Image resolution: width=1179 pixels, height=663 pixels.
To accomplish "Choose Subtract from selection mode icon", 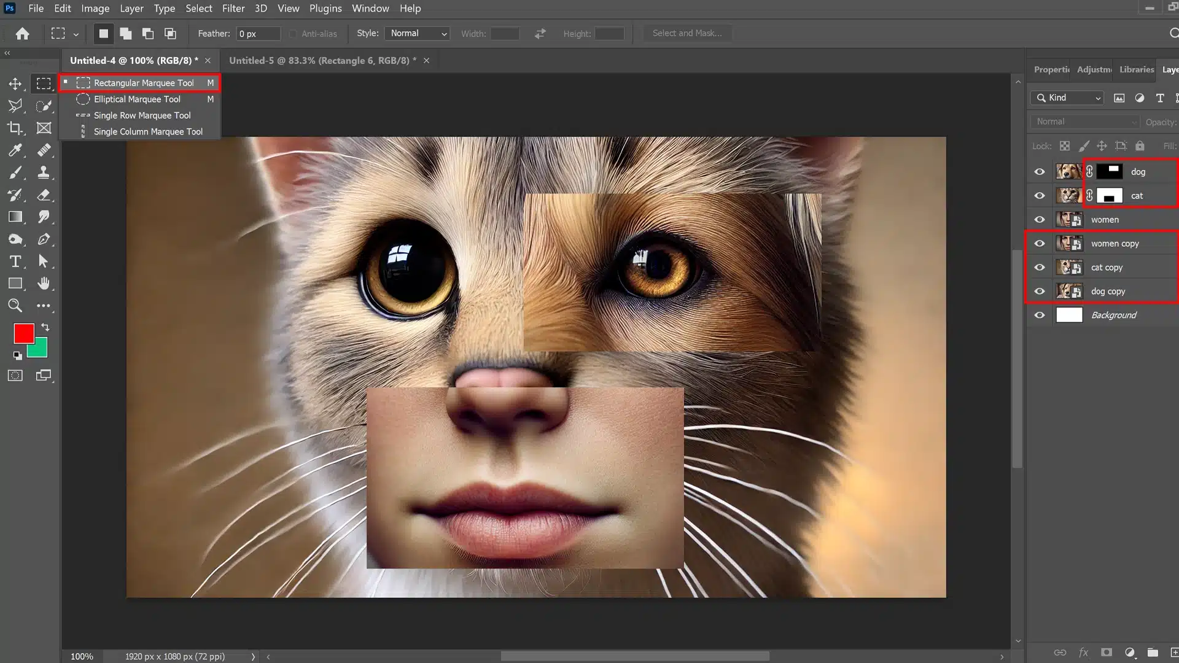I will tap(148, 34).
